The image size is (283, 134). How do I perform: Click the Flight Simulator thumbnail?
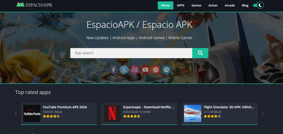(193, 114)
